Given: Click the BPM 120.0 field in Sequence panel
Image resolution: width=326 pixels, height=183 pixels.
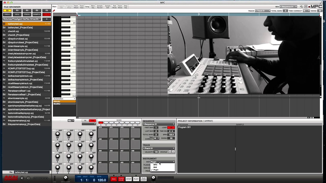Looking at the screenshot, I should (171, 135).
